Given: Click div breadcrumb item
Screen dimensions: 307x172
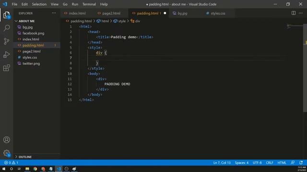Looking at the screenshot, I should (x=138, y=21).
